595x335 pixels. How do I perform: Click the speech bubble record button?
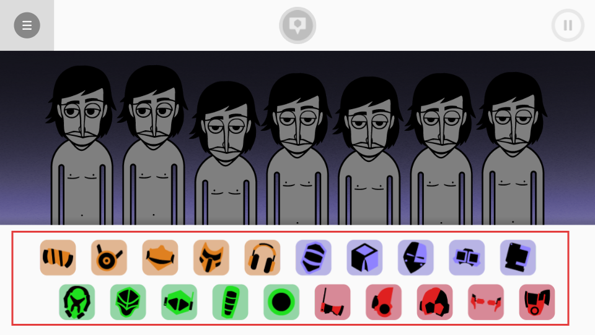point(297,25)
